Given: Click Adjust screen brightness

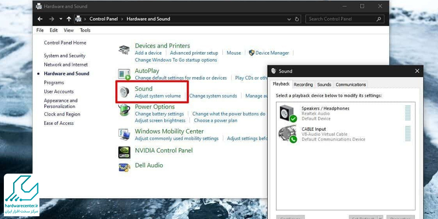Looking at the screenshot, I should click(160, 120).
